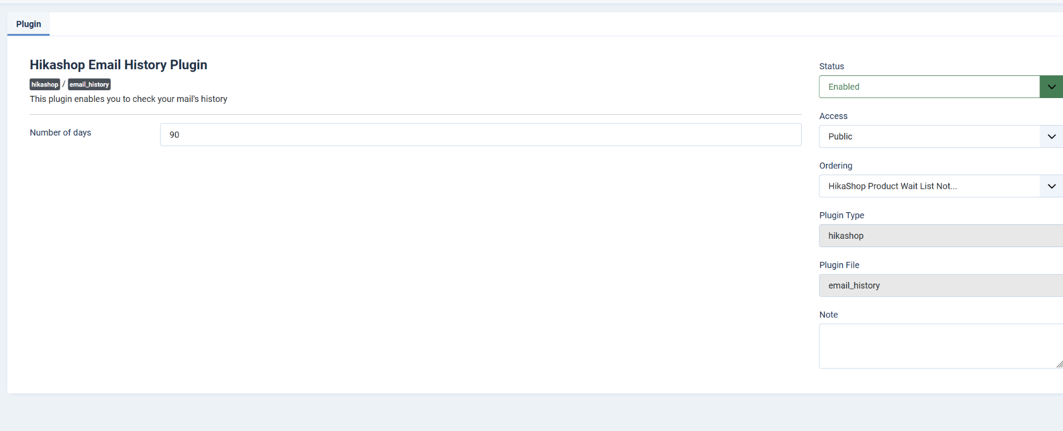Click the email_history element badge
The height and width of the screenshot is (431, 1063).
(x=89, y=84)
